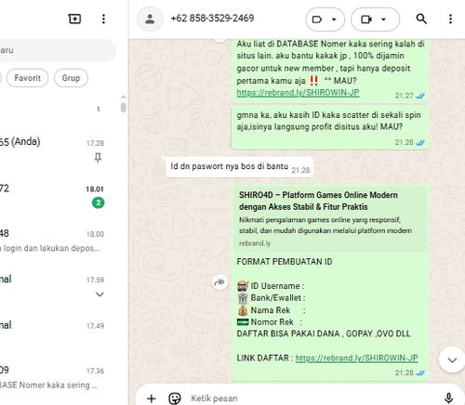Open chat with 2 unread messages at 18.01

click(59, 195)
